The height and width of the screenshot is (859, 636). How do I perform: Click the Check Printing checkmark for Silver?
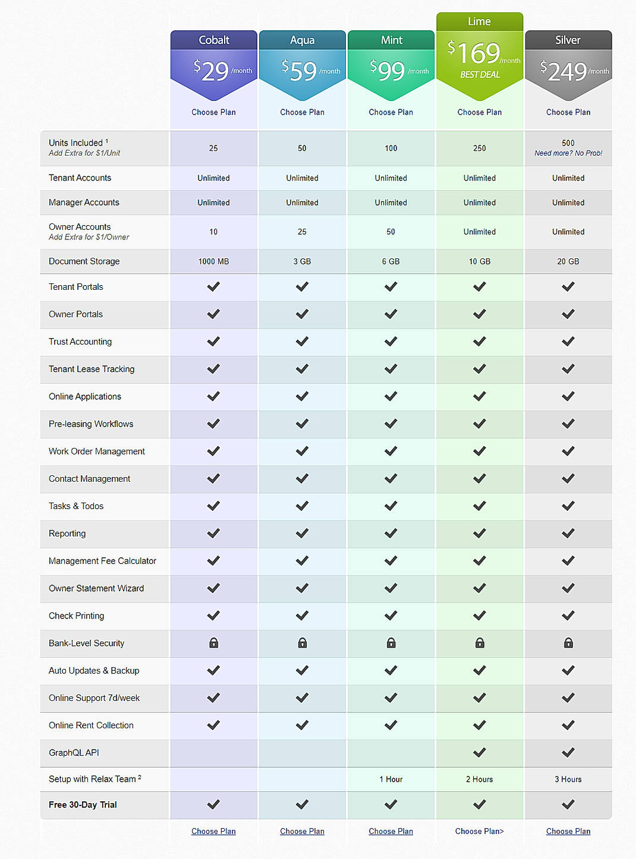click(x=568, y=616)
